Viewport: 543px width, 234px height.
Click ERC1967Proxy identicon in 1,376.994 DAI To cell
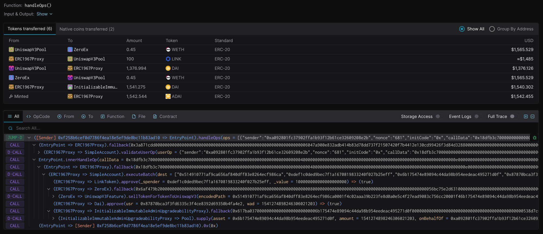(70, 68)
